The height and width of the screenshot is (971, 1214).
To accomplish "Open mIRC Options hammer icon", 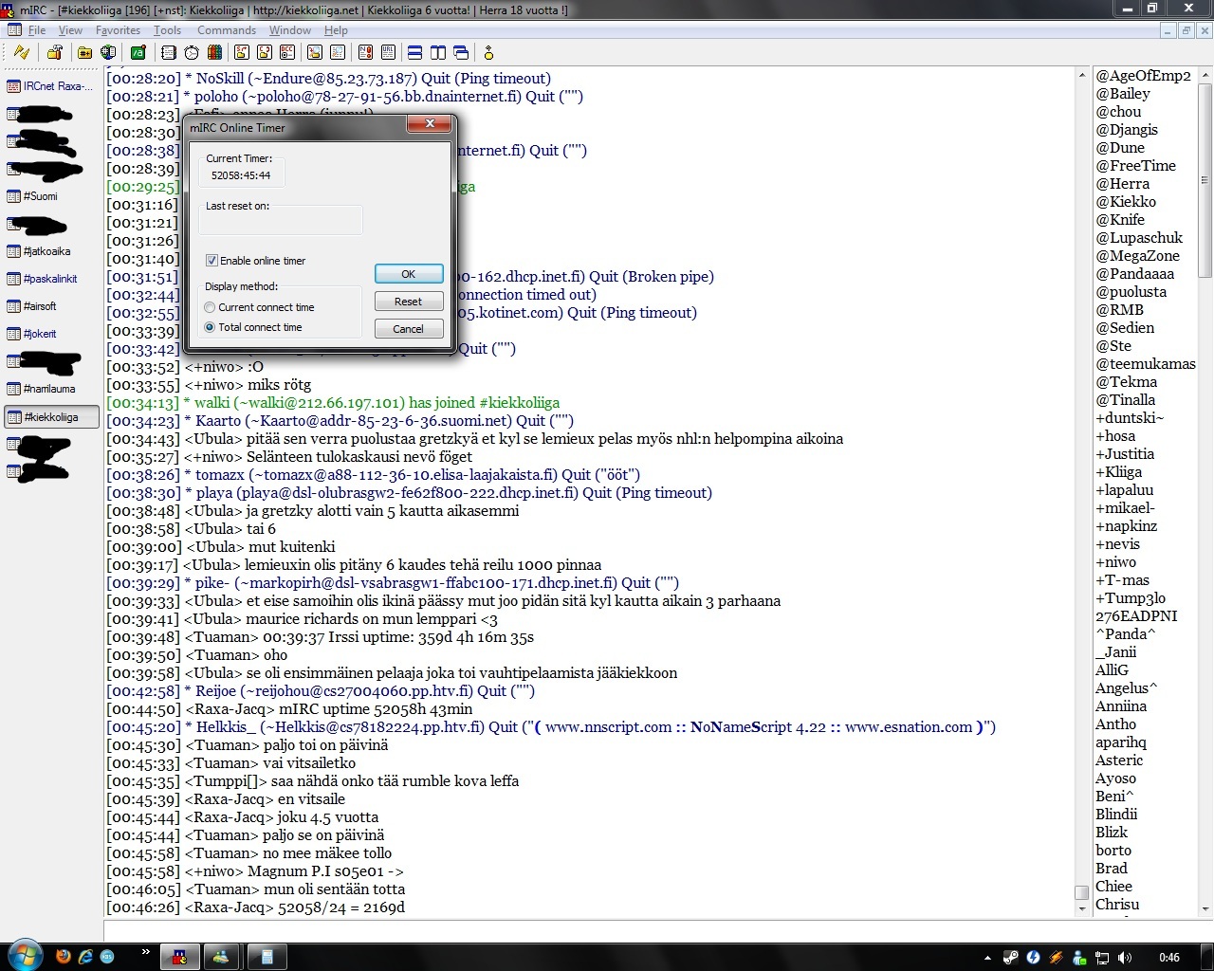I will (x=54, y=53).
